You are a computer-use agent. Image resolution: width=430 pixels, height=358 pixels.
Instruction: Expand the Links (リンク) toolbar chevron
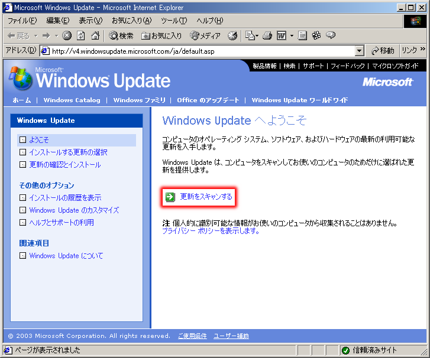tap(423, 49)
